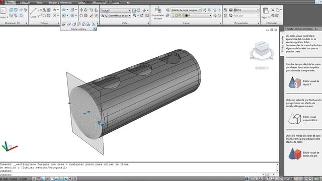The width and height of the screenshot is (322, 181).
Task: Pick the match properties brush icon
Action: click(91, 16)
